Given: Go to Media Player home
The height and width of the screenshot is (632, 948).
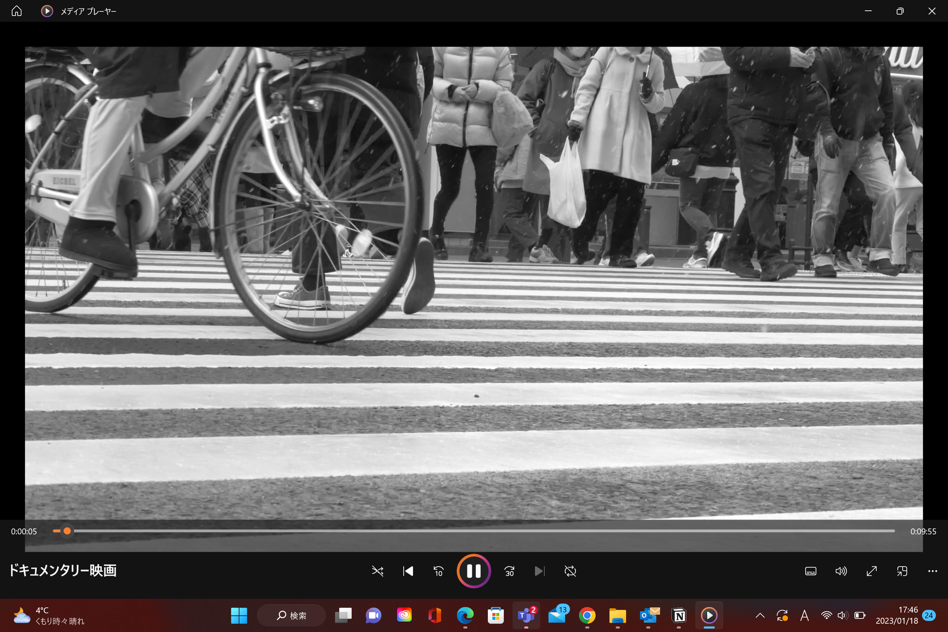Looking at the screenshot, I should (17, 11).
